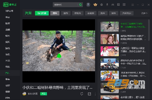This screenshot has width=152, height=100.
Task: Click in the search input field
Action: pyautogui.click(x=65, y=5)
